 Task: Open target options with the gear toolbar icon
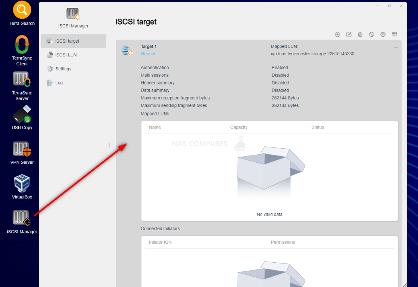coord(383,34)
